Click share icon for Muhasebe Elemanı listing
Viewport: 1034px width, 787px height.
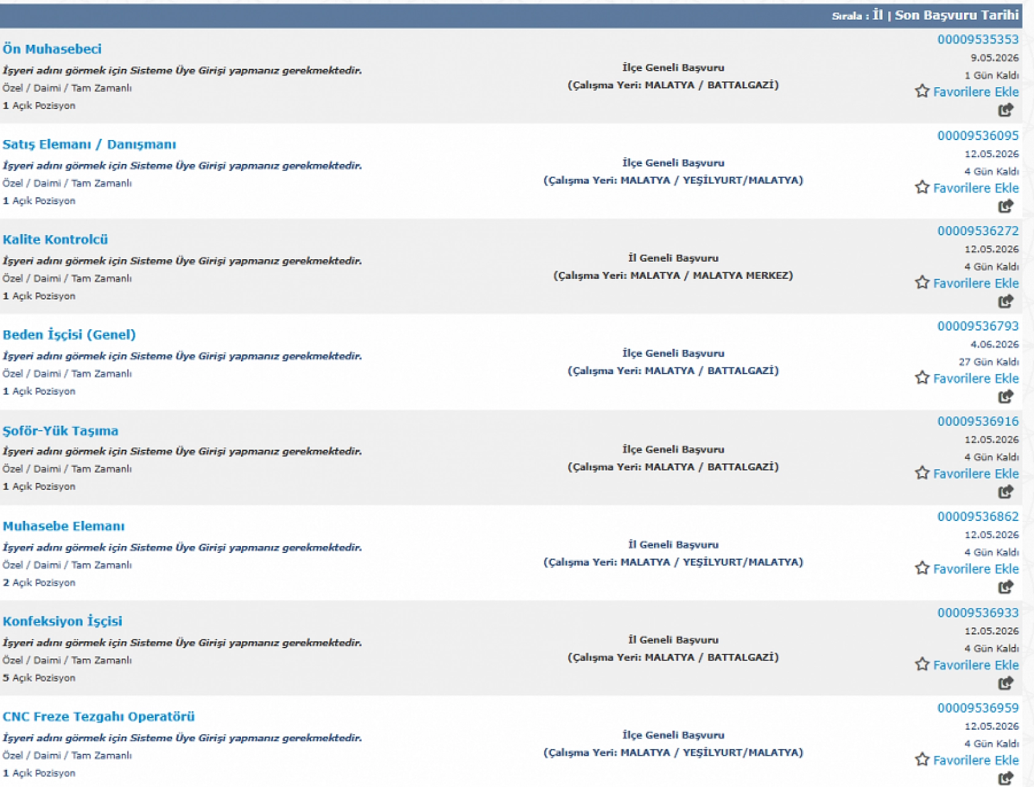[x=1006, y=587]
